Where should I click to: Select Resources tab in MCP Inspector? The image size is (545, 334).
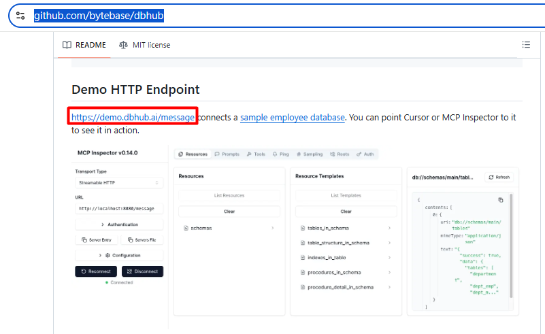(193, 154)
